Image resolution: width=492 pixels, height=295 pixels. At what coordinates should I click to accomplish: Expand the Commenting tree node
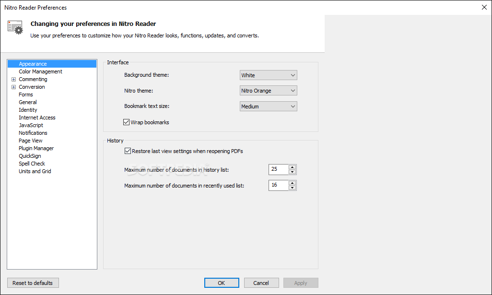click(13, 80)
